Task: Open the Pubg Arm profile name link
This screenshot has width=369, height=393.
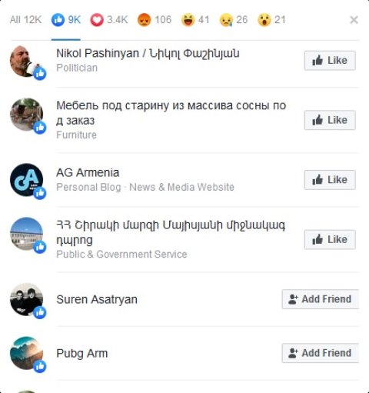Action: 82,353
